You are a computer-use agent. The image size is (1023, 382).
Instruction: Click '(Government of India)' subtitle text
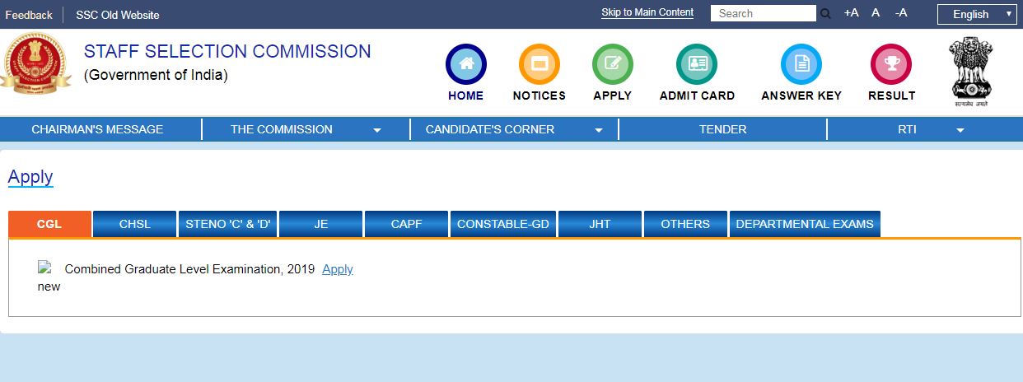click(x=156, y=76)
